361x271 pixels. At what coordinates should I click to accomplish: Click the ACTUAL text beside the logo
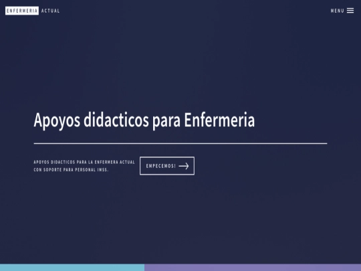pos(50,11)
